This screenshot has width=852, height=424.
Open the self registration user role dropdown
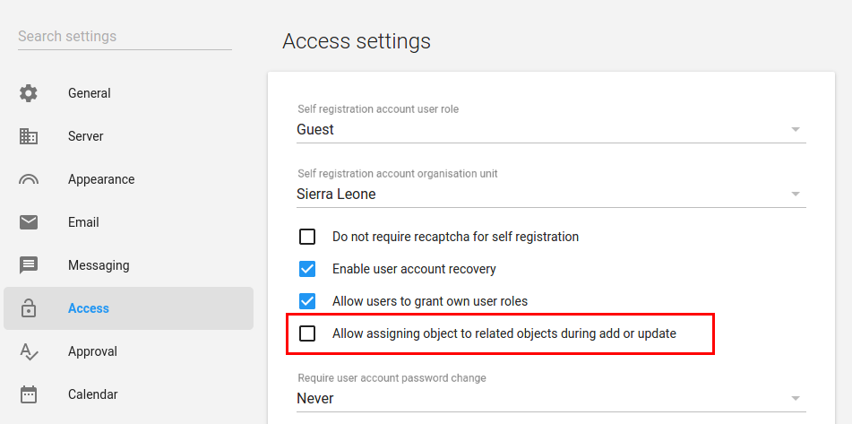(550, 129)
